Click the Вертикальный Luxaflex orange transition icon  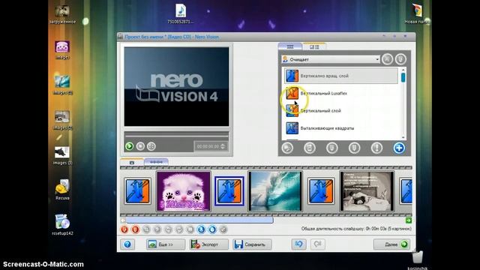click(292, 93)
